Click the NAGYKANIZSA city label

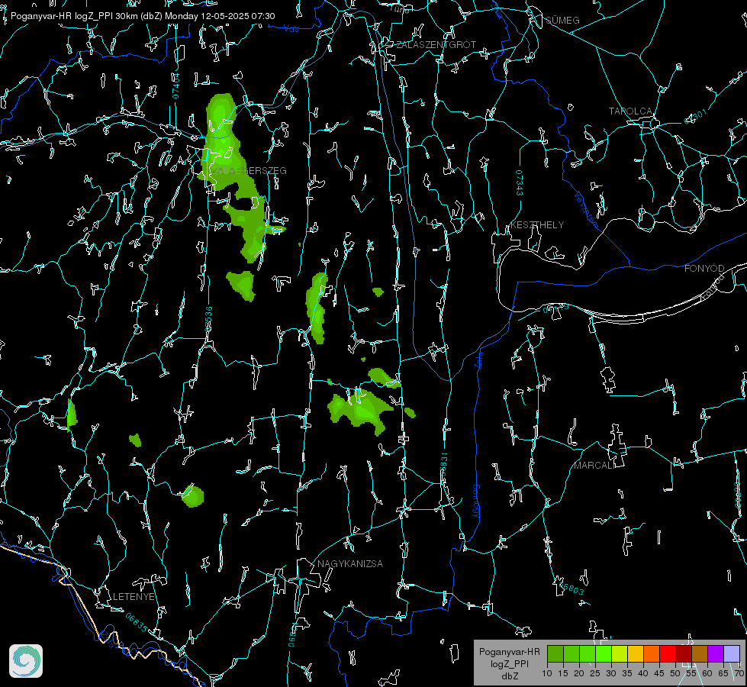[x=350, y=563]
